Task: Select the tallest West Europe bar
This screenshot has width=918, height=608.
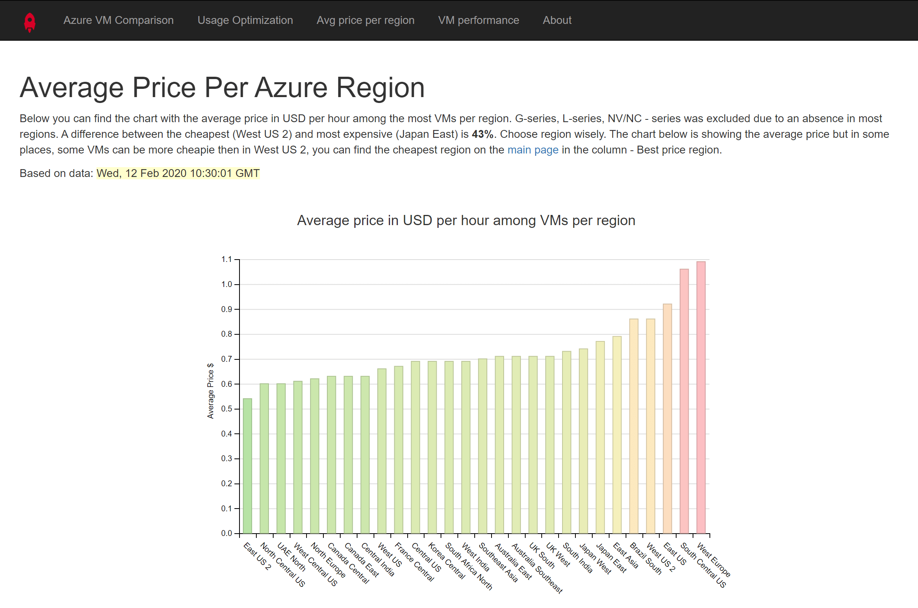Action: [701, 397]
